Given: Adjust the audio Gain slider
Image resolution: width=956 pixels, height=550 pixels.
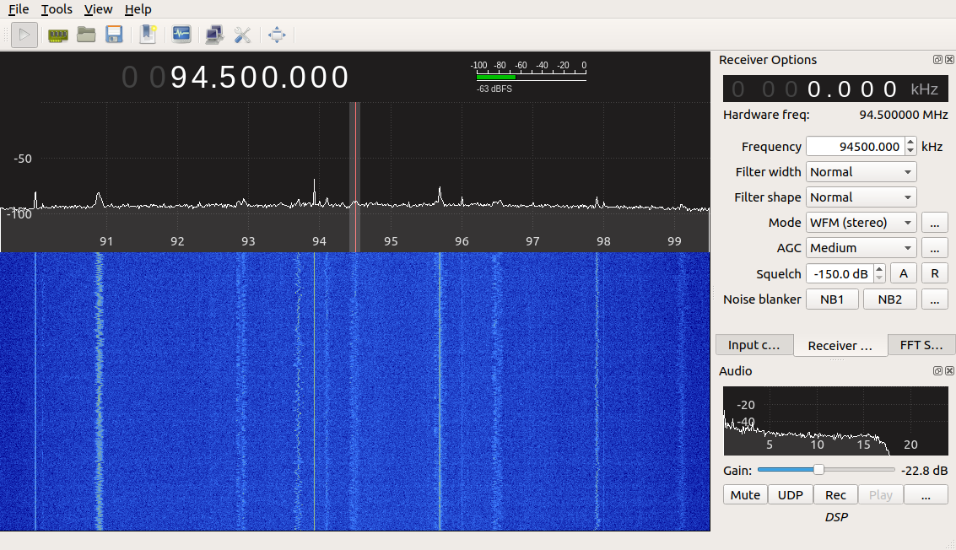Looking at the screenshot, I should (x=819, y=469).
